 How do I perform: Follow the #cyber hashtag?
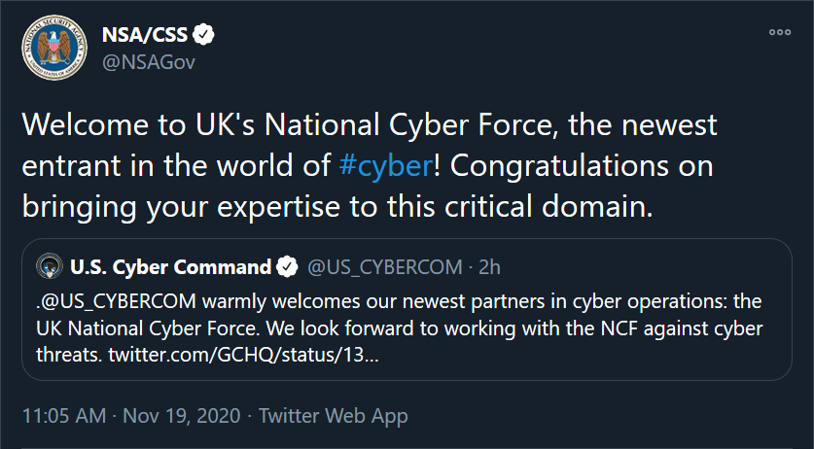coord(385,165)
